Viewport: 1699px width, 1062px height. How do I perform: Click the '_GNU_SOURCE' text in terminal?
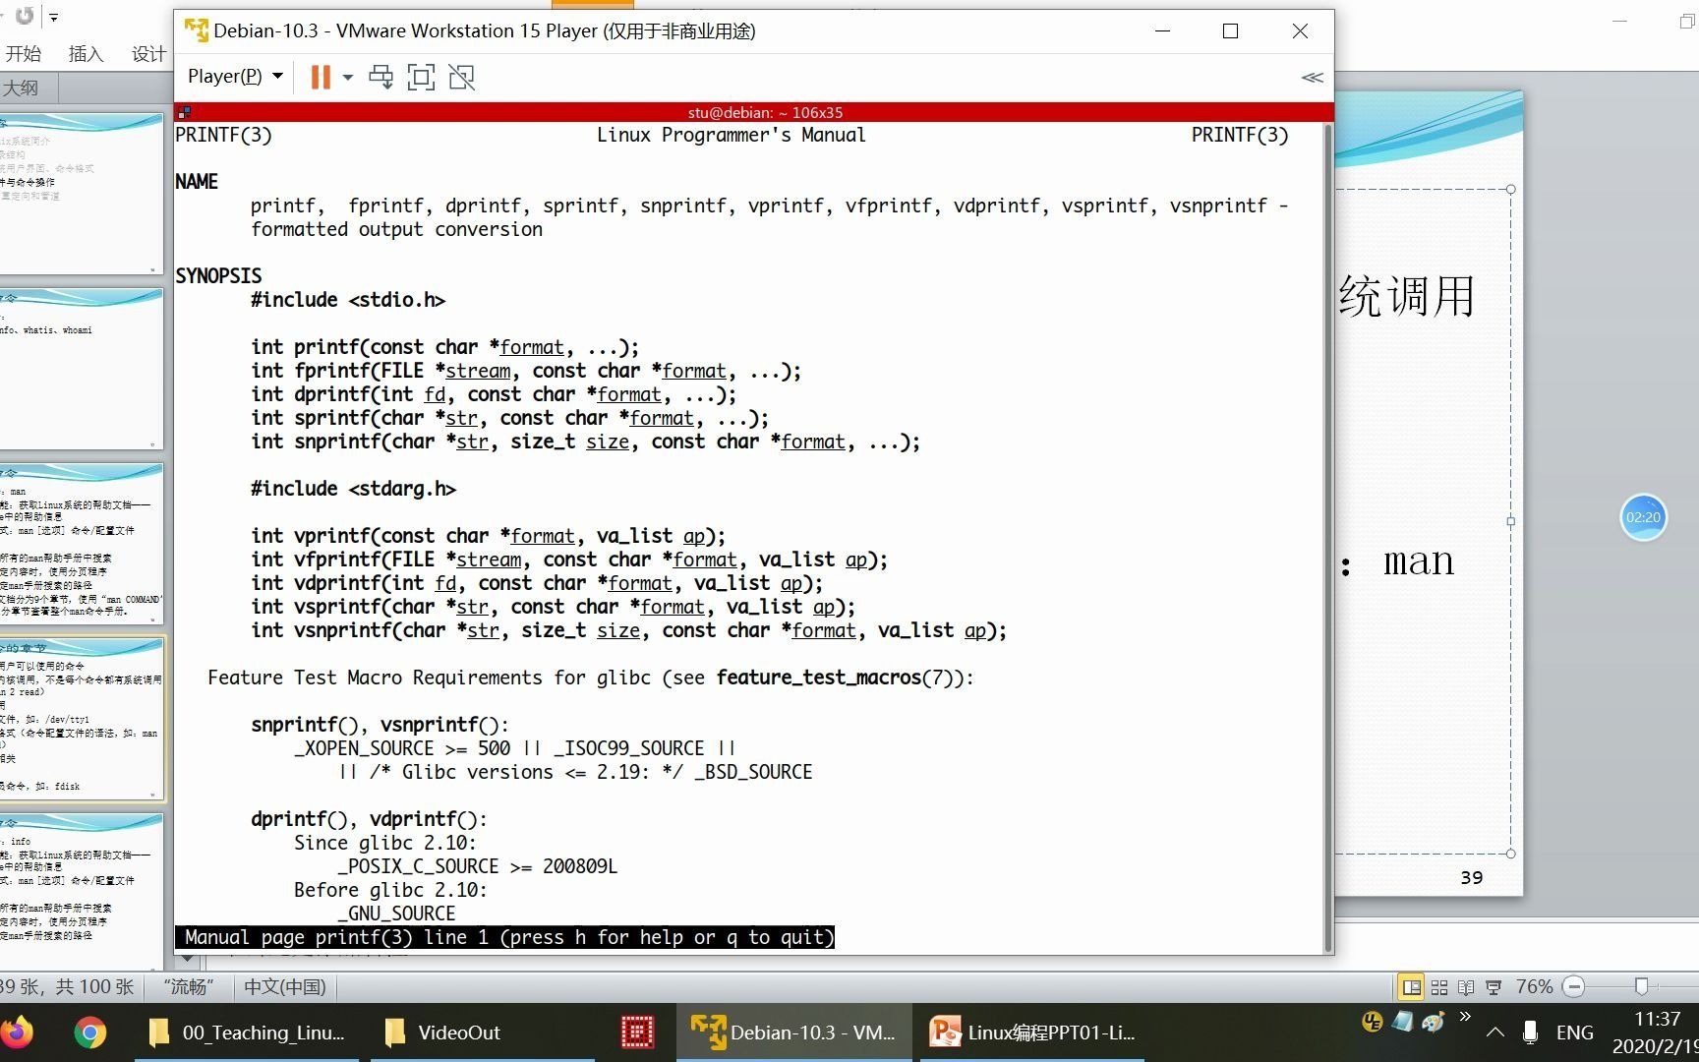click(x=396, y=914)
